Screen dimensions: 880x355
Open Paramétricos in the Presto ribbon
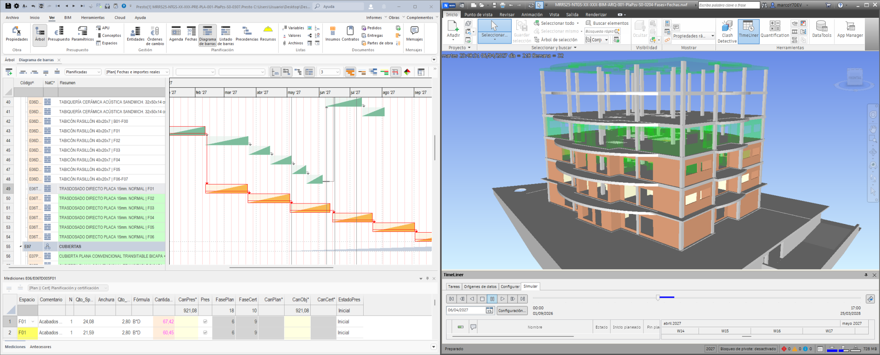pyautogui.click(x=82, y=34)
